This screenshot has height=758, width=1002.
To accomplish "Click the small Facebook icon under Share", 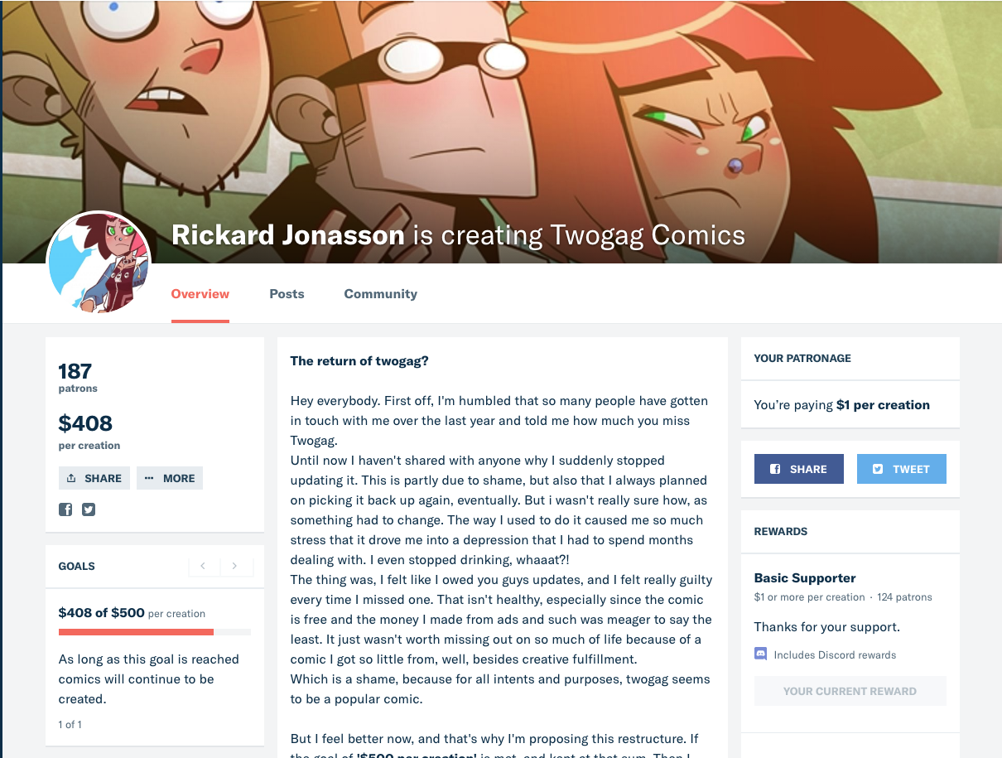I will [x=65, y=509].
